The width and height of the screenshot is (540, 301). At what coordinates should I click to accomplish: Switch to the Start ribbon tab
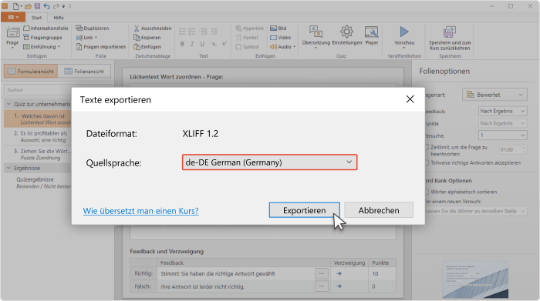(x=36, y=18)
